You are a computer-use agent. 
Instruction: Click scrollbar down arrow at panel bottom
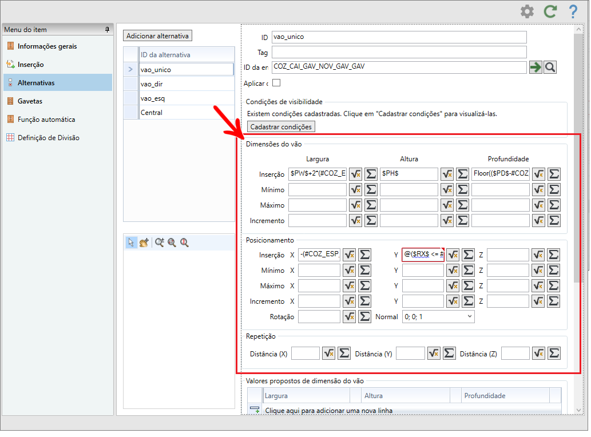(x=578, y=410)
